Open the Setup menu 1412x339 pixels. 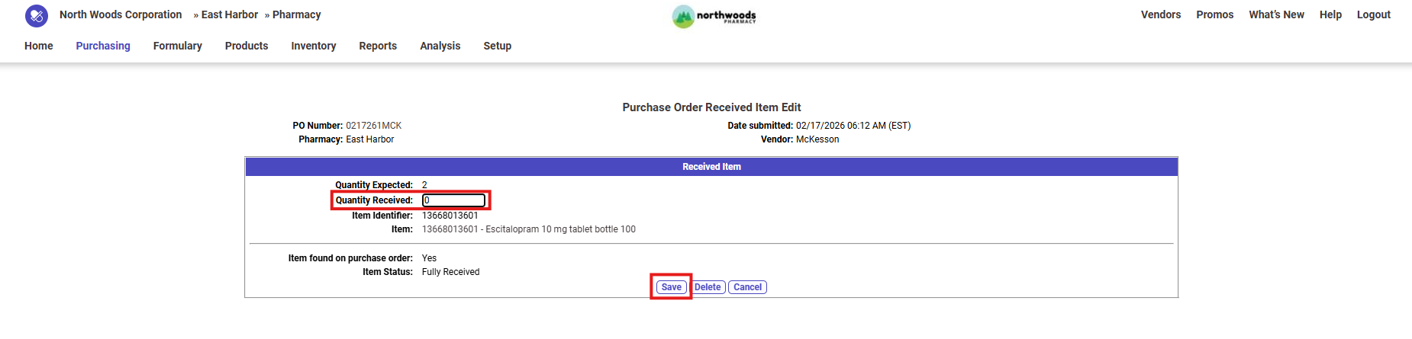point(498,46)
